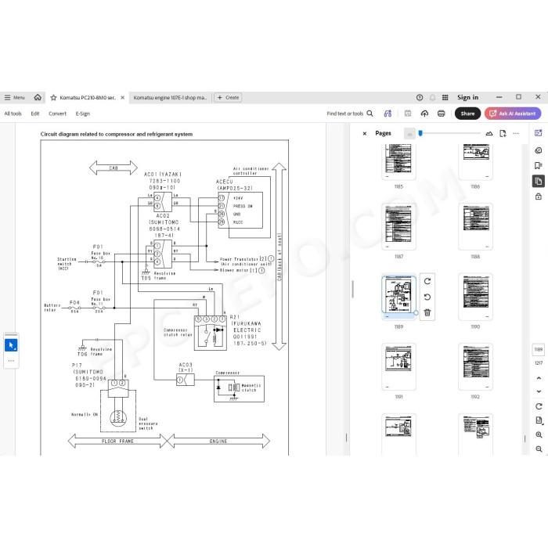Open the AI generative summary icon

point(388,114)
